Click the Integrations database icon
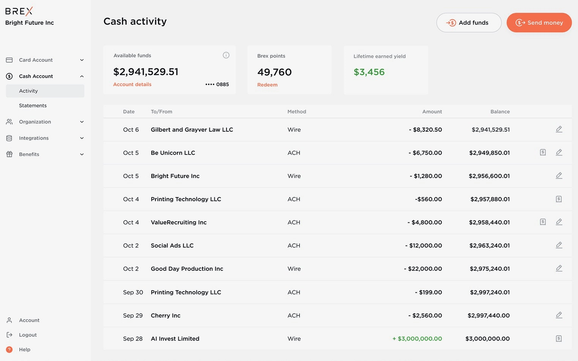Viewport: 578px width, 361px height. coord(9,138)
